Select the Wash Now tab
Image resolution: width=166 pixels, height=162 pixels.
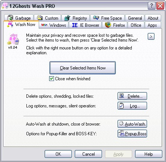click(21, 25)
